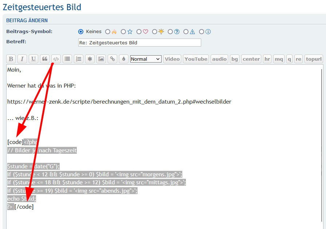Click the message editor vertical scrollbar
326x229 pixels.
click(322, 145)
